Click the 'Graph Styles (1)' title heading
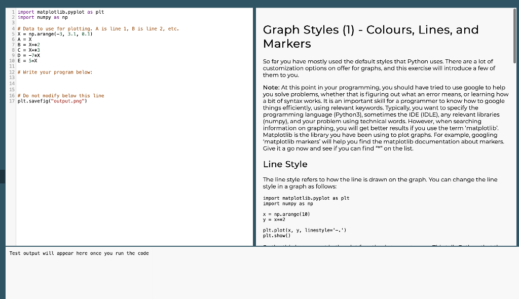519x299 pixels. tap(370, 36)
